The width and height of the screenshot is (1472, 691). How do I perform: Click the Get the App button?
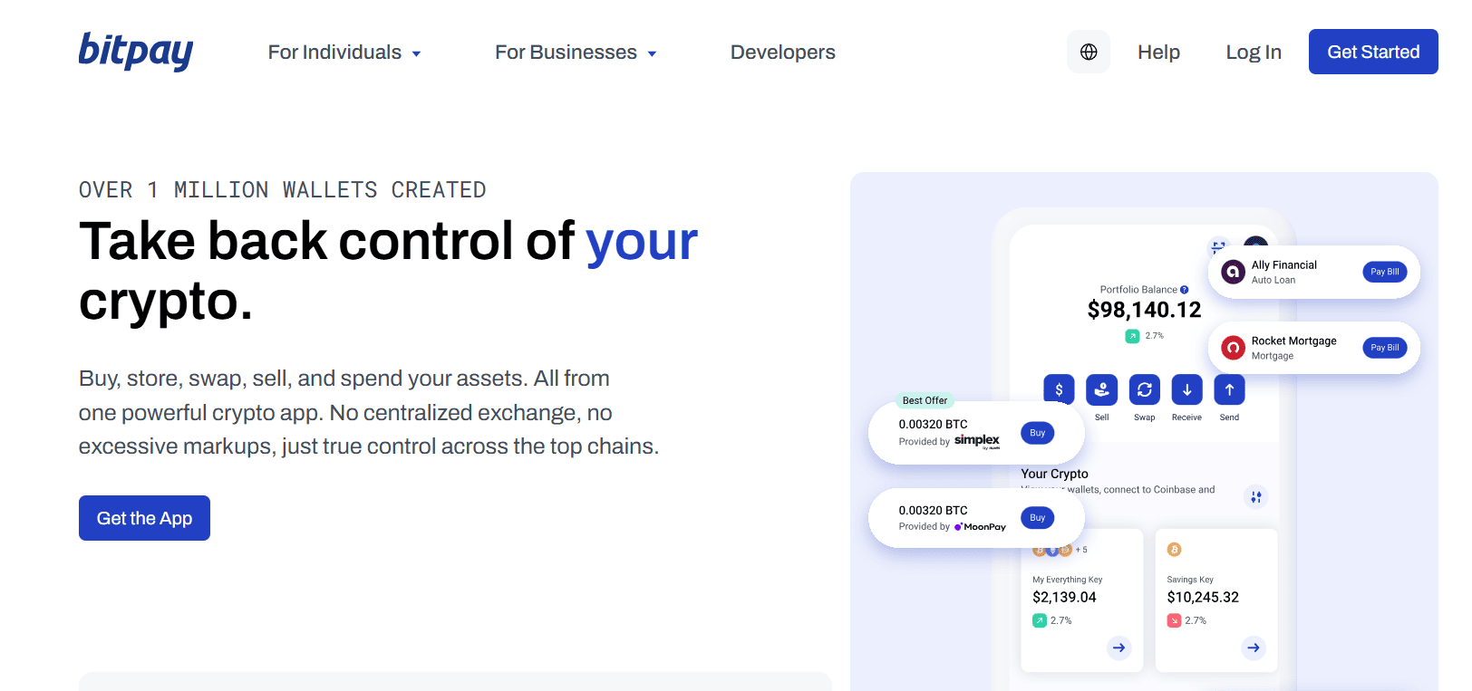144,518
